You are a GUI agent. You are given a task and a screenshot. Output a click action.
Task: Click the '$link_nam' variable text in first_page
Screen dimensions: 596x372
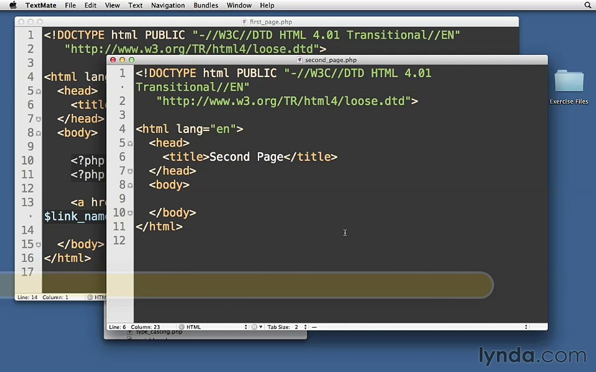click(75, 216)
